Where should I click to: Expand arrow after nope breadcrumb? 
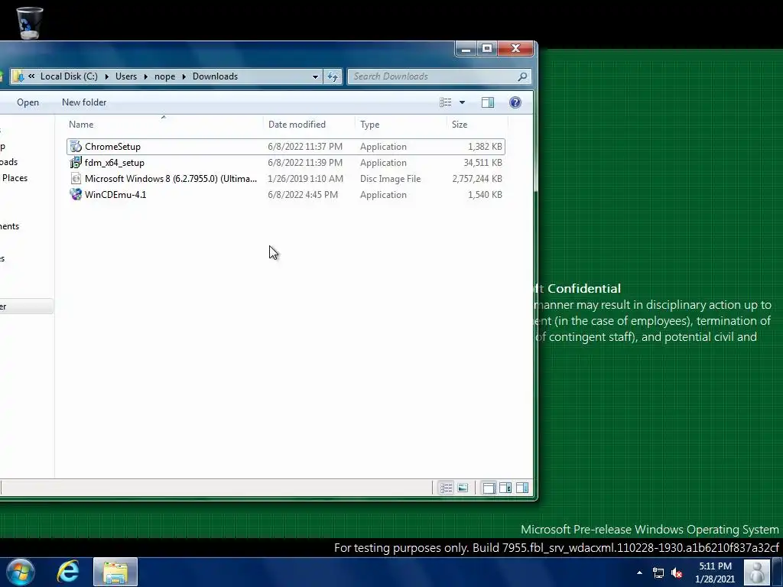(x=184, y=76)
